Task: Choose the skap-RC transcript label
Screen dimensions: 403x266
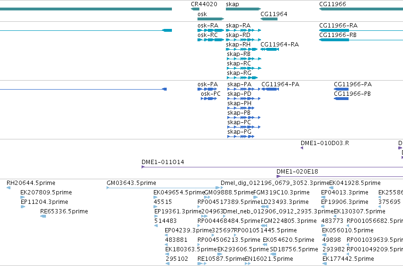Action: click(x=239, y=64)
